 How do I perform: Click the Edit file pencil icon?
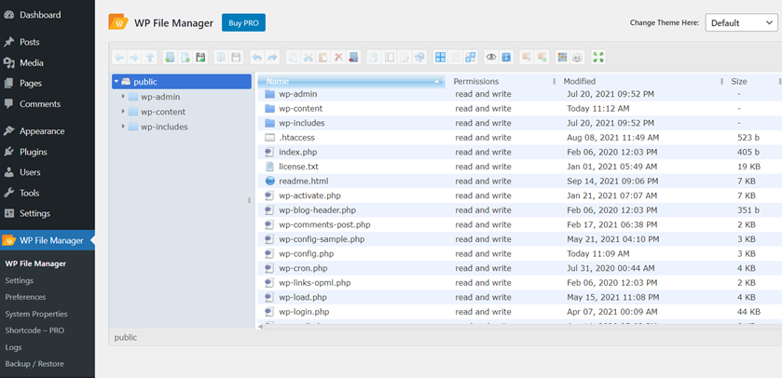(x=404, y=58)
